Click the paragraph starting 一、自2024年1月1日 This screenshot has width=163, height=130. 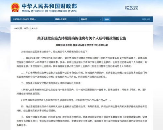pos(82,62)
